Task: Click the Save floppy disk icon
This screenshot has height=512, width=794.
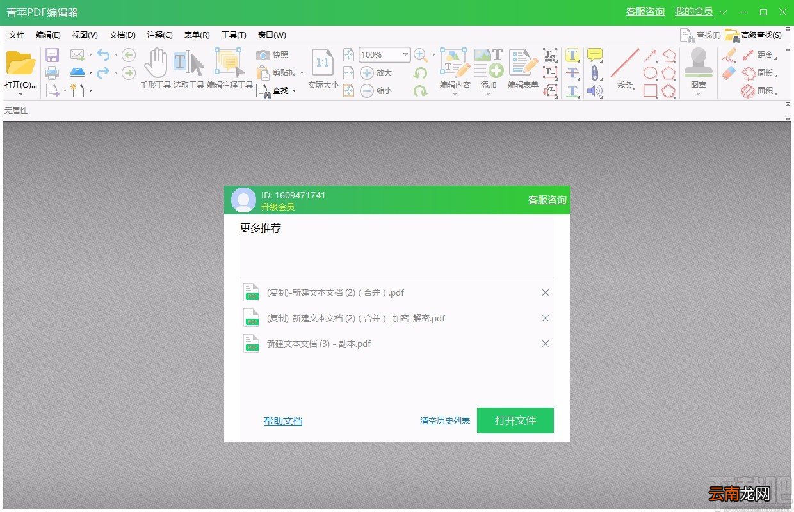Action: click(52, 55)
